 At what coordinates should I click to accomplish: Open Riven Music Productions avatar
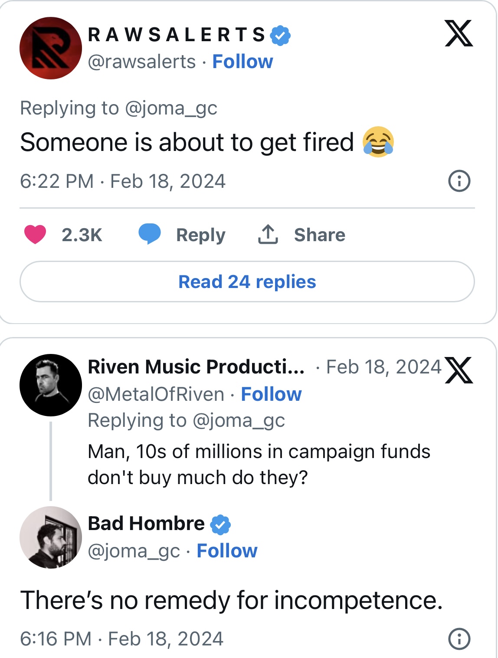[51, 385]
